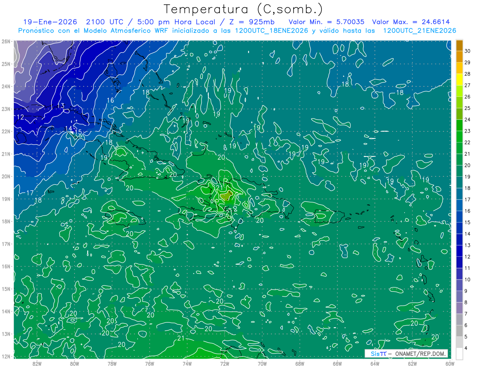Click the yellow swatch between 27 and 28
The image size is (478, 369).
pyautogui.click(x=459, y=80)
